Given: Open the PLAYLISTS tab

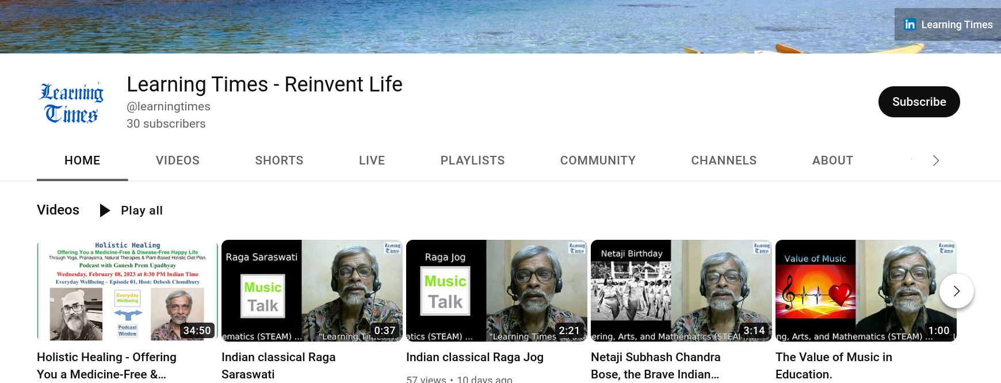Looking at the screenshot, I should tap(472, 160).
